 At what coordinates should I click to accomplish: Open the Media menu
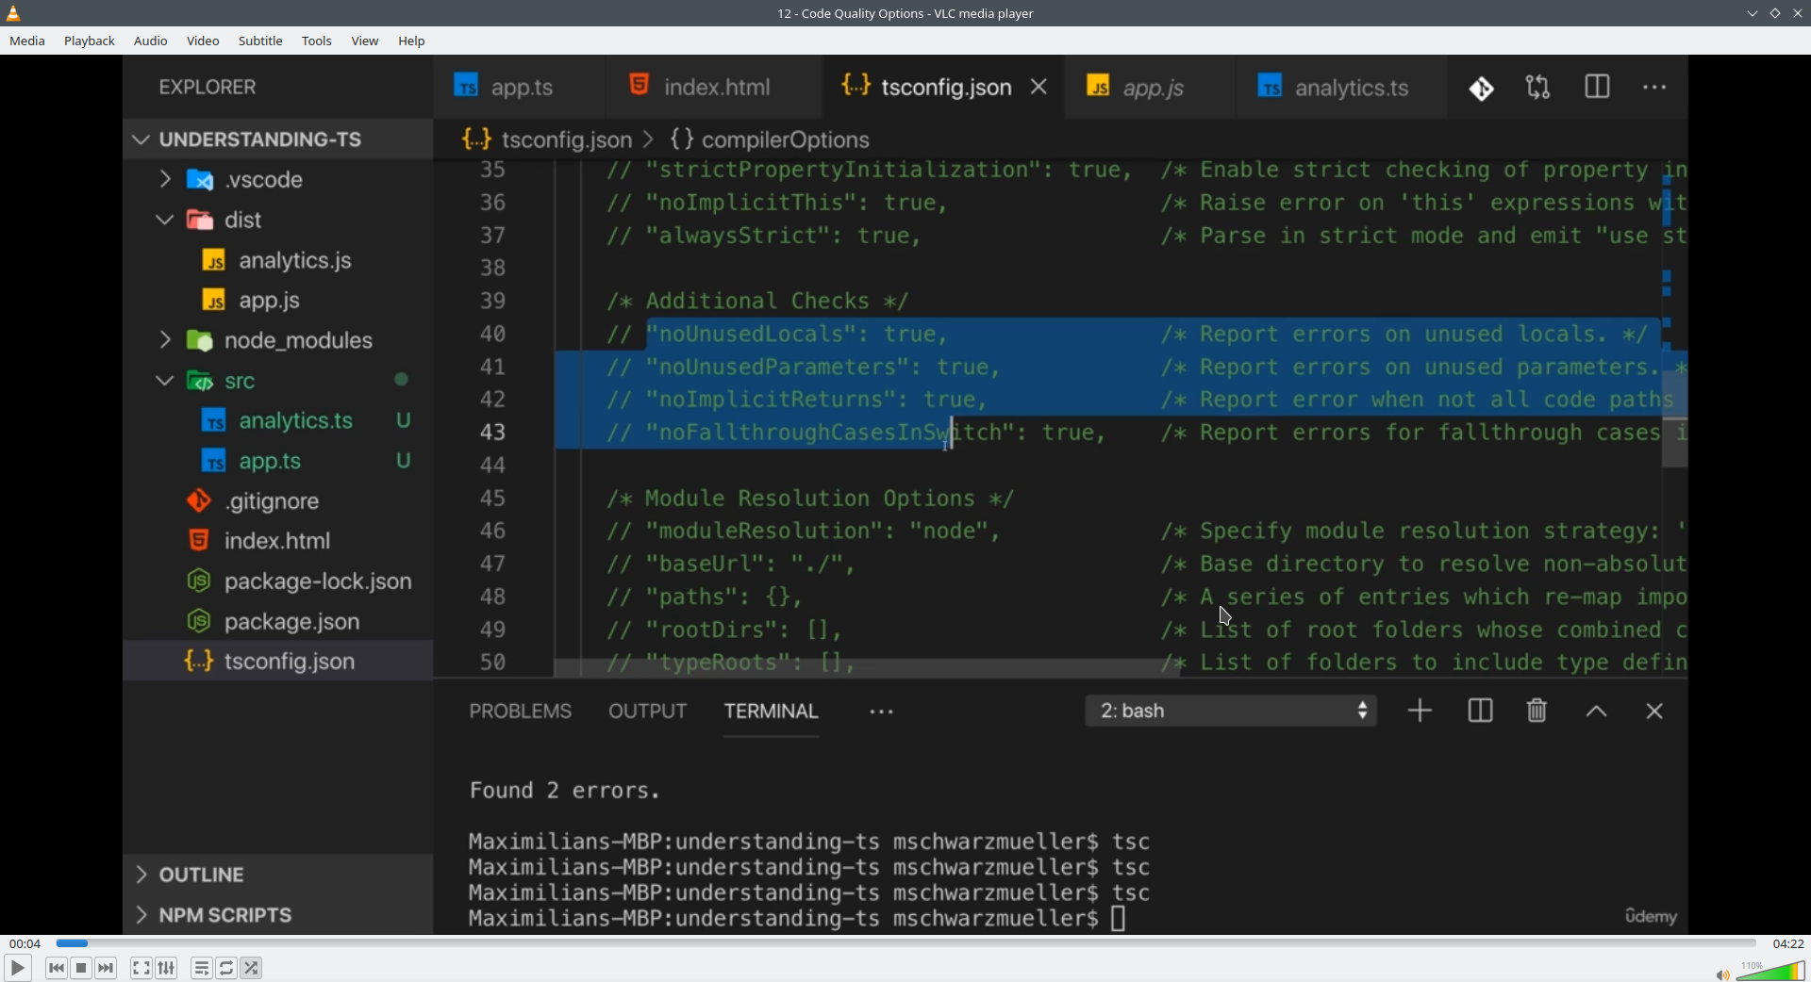(27, 41)
